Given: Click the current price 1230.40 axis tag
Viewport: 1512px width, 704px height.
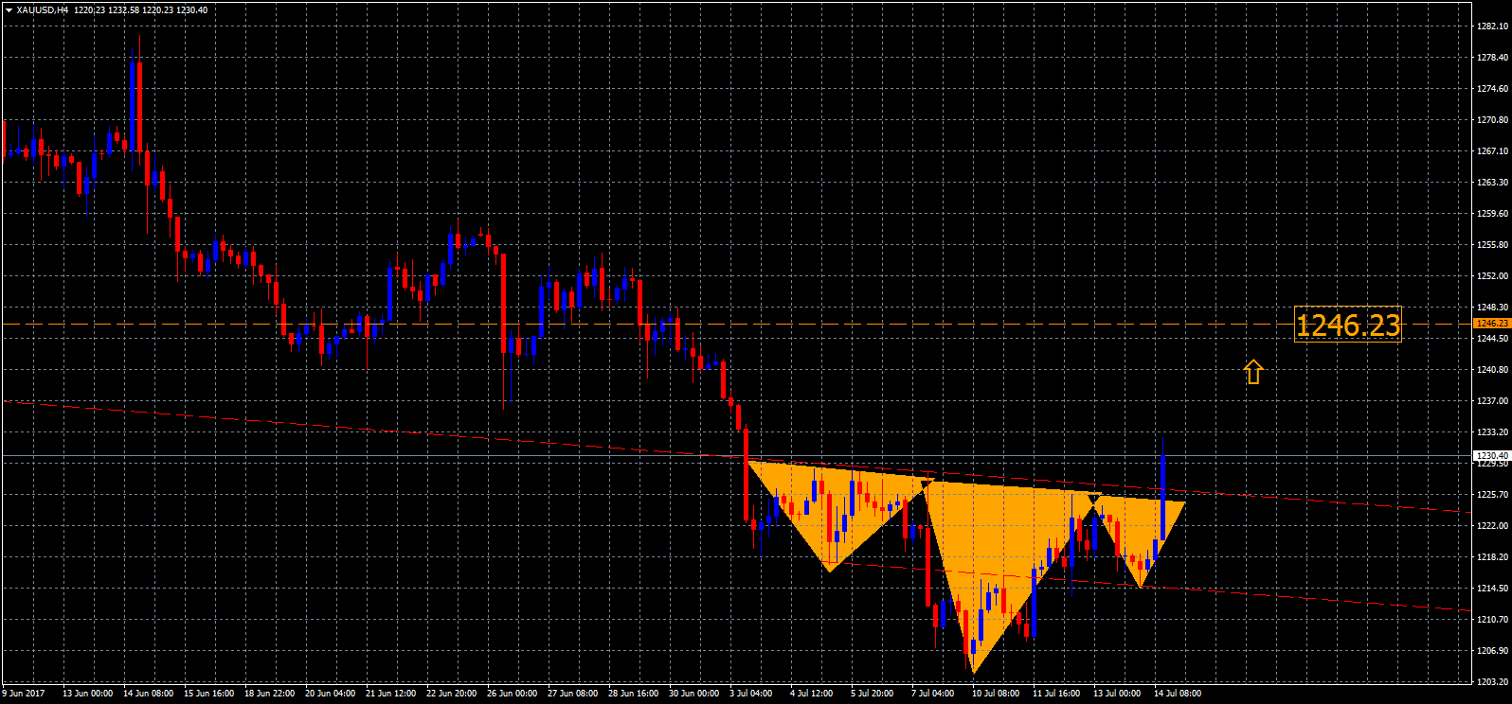Looking at the screenshot, I should click(1491, 456).
